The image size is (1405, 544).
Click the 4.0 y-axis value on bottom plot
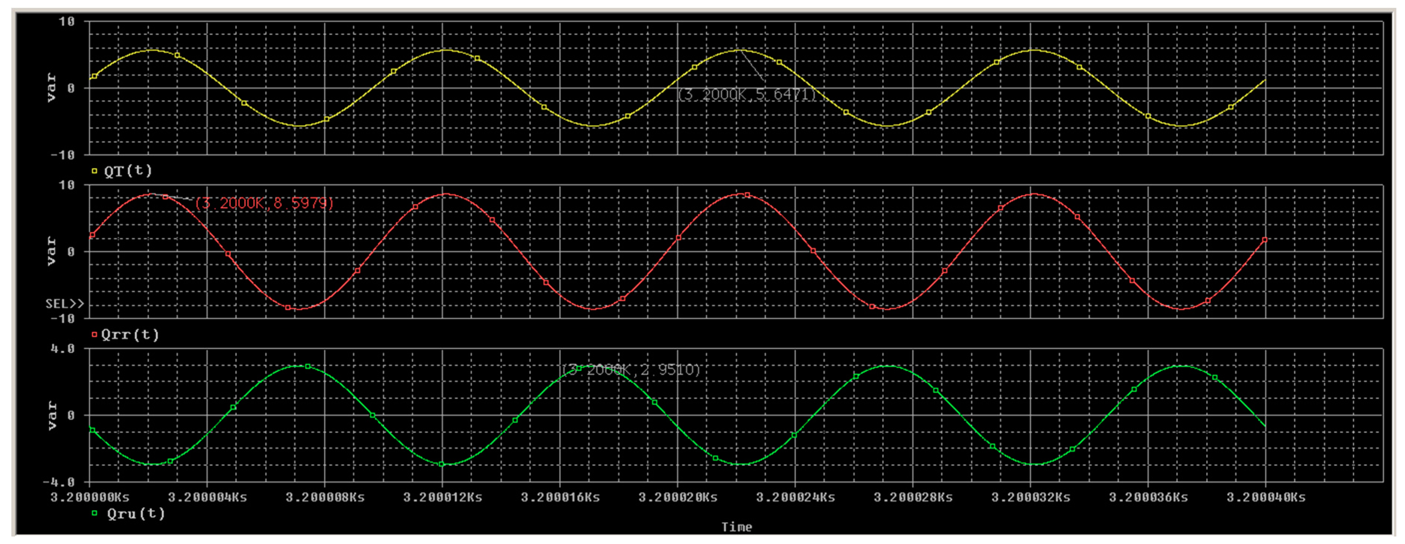pyautogui.click(x=63, y=349)
